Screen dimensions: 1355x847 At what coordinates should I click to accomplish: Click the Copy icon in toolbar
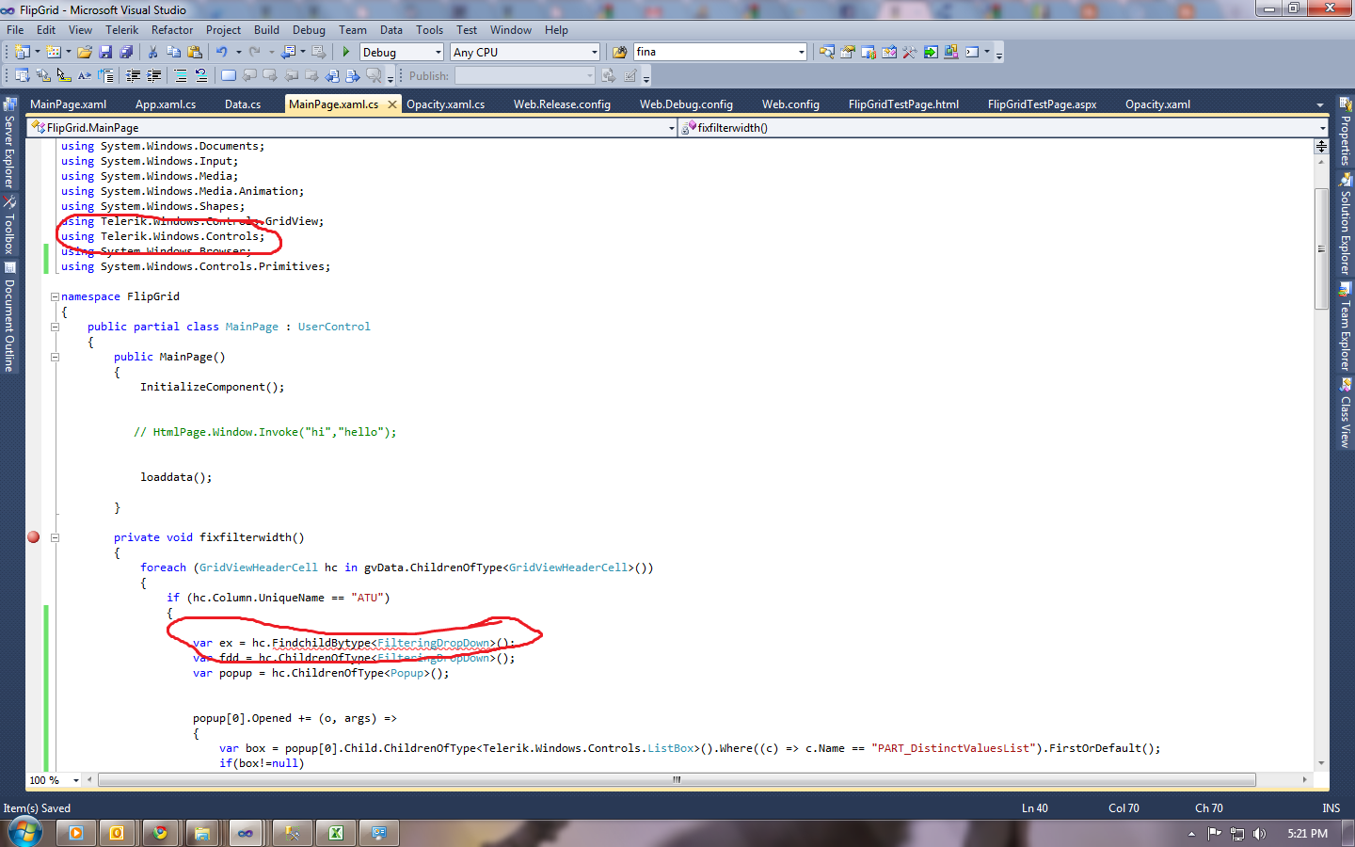coord(173,52)
